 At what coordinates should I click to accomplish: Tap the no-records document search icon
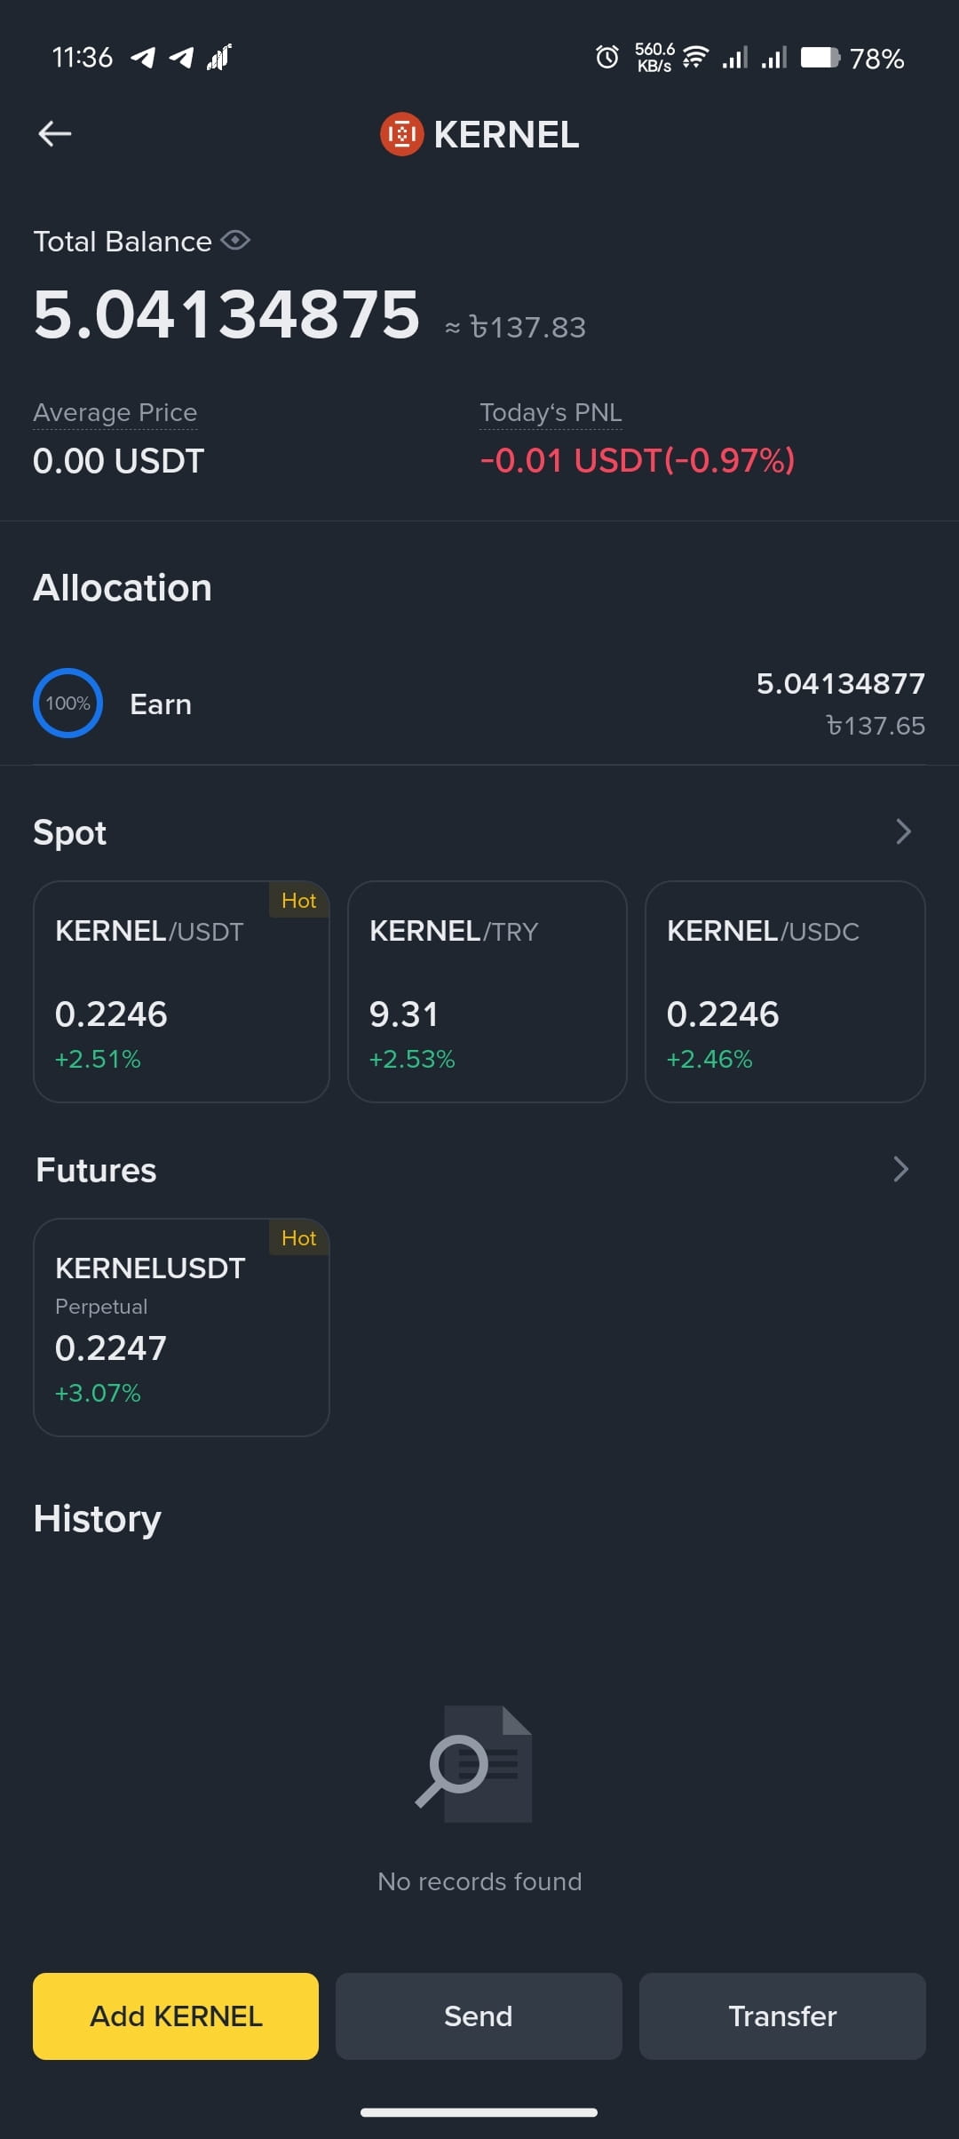[475, 1763]
